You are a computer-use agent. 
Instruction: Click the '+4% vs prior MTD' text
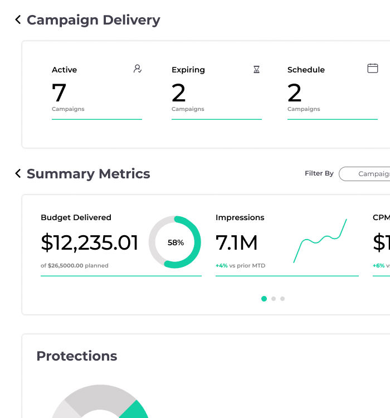[240, 265]
